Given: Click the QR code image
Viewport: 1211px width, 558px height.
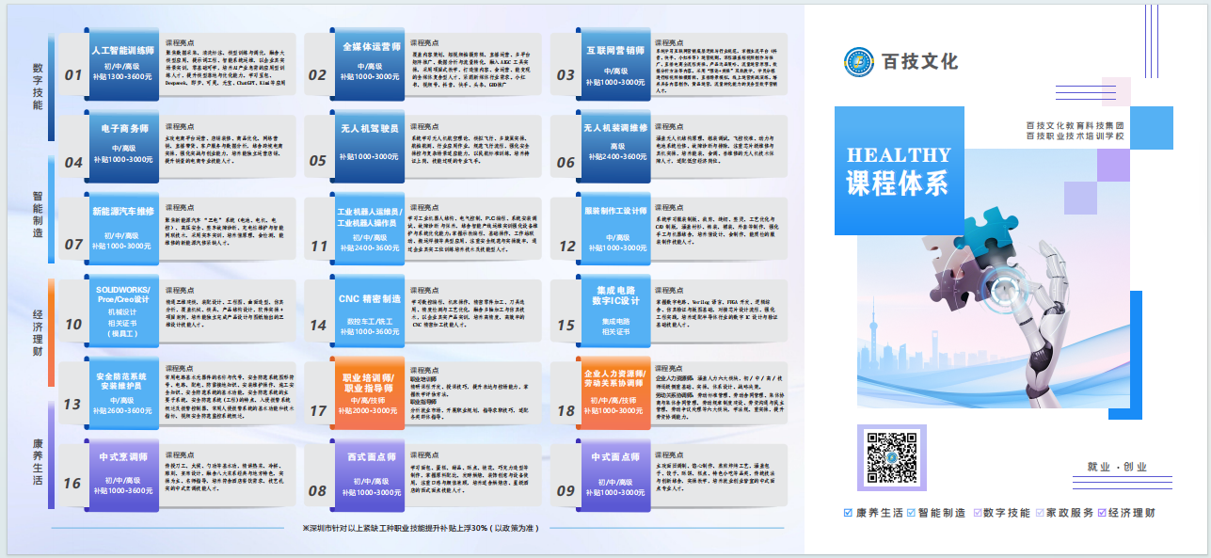Looking at the screenshot, I should (x=892, y=457).
